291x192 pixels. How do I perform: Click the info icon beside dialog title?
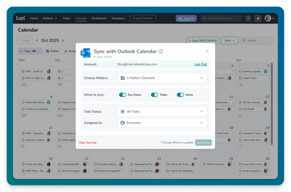point(161,52)
